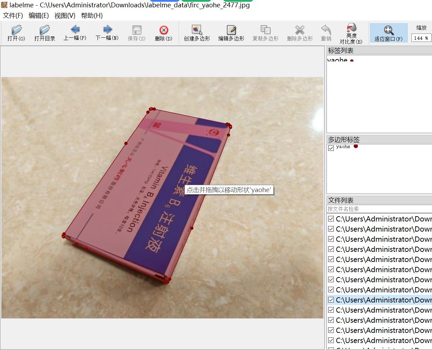
Task: Toggle Fit Window (适应窗口) button
Action: pyautogui.click(x=388, y=33)
